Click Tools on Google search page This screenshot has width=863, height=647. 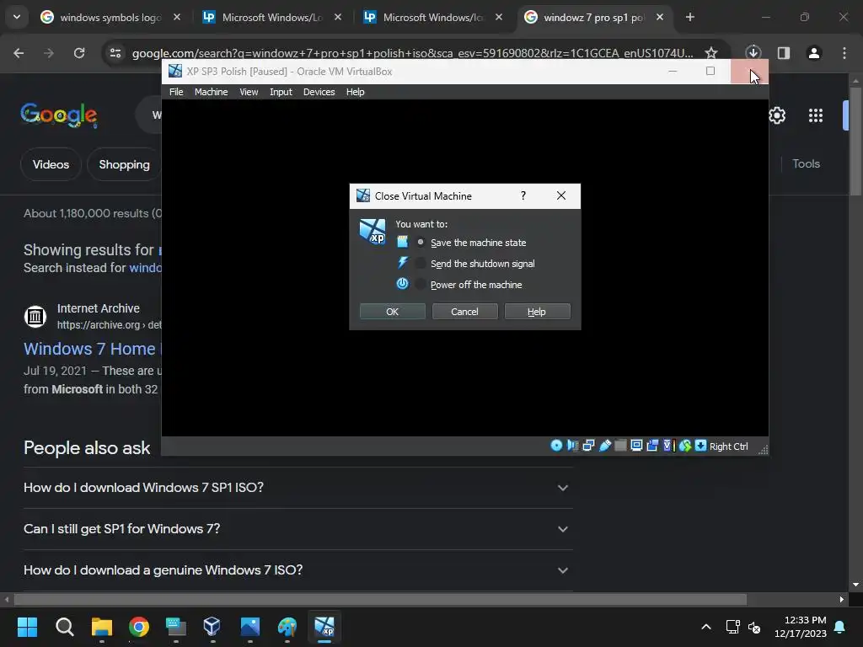(806, 164)
